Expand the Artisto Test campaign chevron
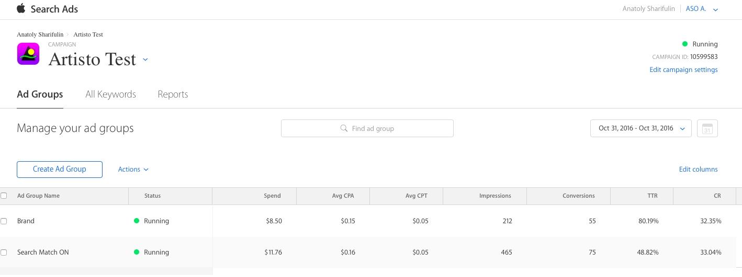The image size is (742, 277). point(145,59)
